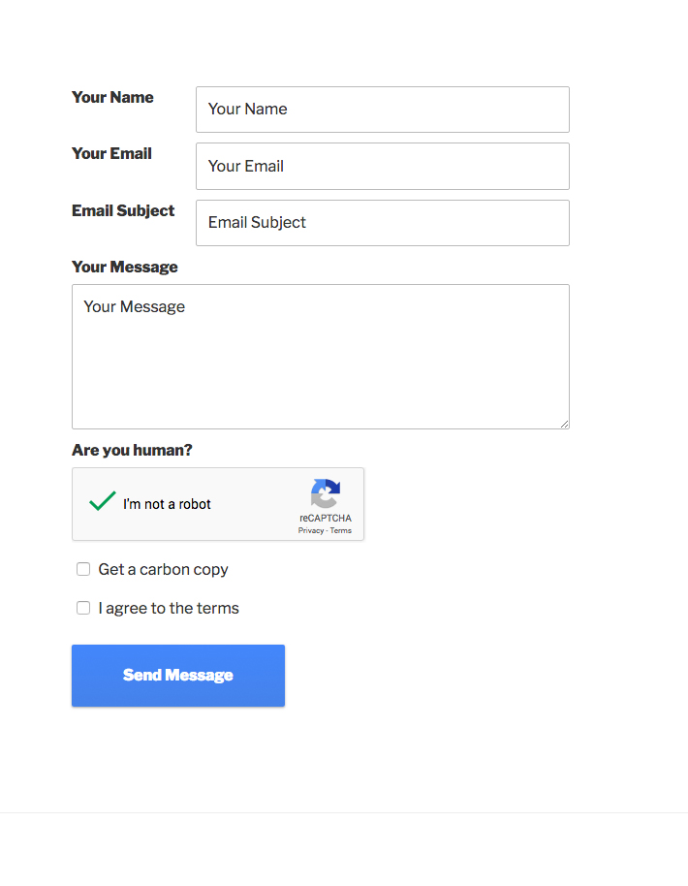Click the green reCAPTCHA checkmark
The width and height of the screenshot is (688, 886).
click(x=103, y=502)
